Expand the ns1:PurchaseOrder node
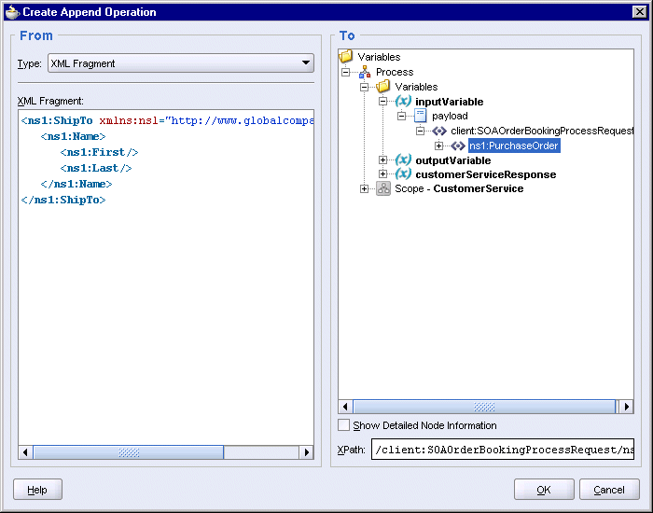 click(438, 146)
